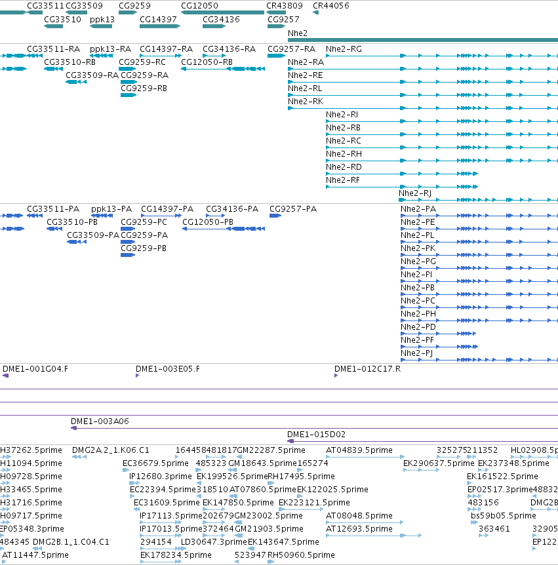The width and height of the screenshot is (558, 565).
Task: Select transcript Nhe2-RB
Action: (343, 128)
